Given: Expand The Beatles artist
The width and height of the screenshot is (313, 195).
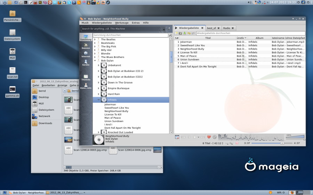Looking at the screenshot, I should pyautogui.click(x=95, y=40).
